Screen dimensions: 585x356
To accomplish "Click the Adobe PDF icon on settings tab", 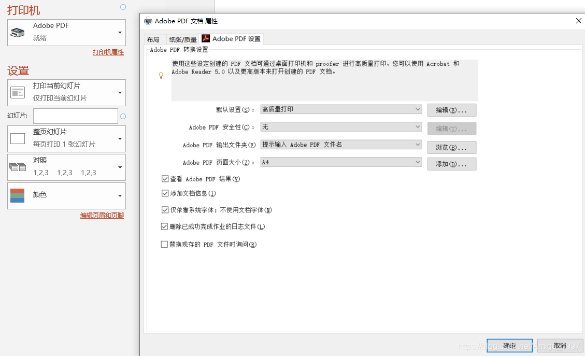I will click(206, 38).
